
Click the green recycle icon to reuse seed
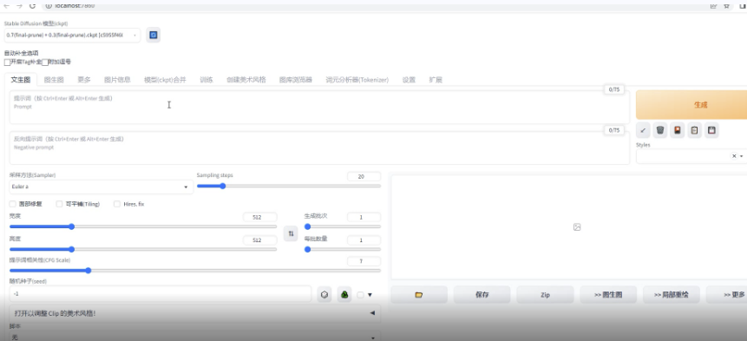tap(344, 295)
